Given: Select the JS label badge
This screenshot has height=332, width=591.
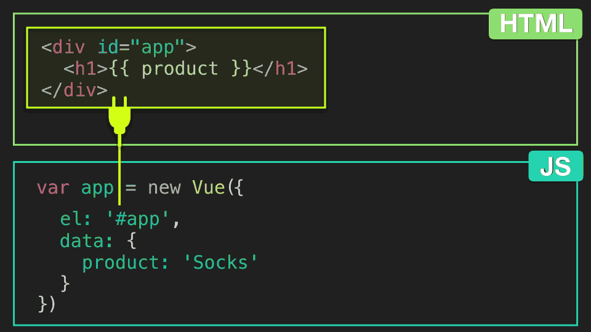Looking at the screenshot, I should pos(555,167).
